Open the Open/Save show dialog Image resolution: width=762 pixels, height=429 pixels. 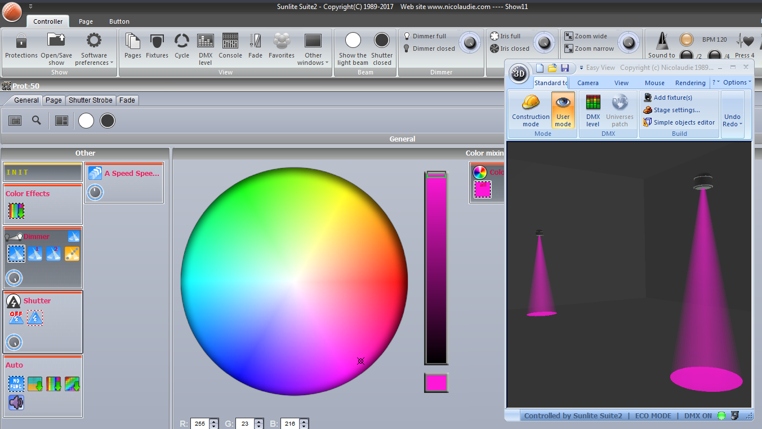56,48
